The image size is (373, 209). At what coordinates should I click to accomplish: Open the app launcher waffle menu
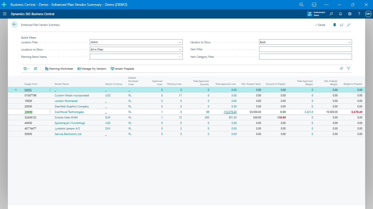[5, 14]
